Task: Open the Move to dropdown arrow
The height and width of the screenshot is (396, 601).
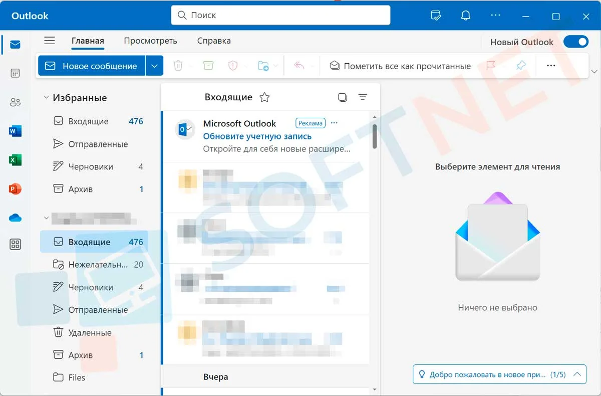Action: coord(276,66)
